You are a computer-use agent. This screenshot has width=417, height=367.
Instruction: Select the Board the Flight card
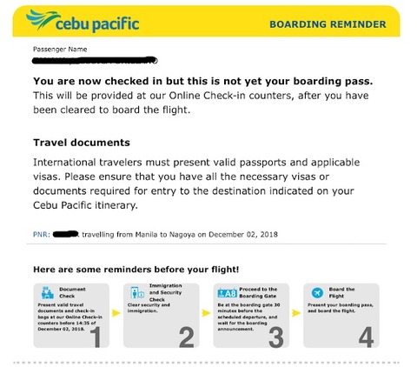tap(341, 316)
